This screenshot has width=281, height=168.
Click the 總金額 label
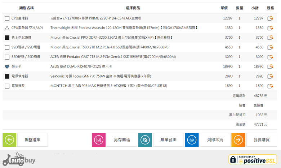point(241,124)
